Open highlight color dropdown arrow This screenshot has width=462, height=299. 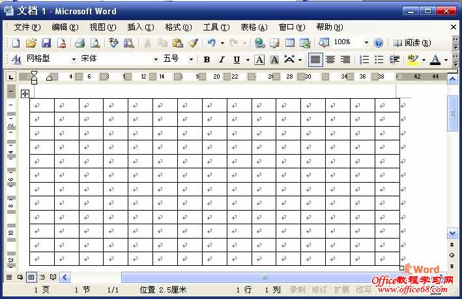pyautogui.click(x=424, y=60)
